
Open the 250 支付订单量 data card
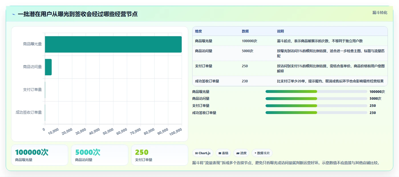point(160,155)
